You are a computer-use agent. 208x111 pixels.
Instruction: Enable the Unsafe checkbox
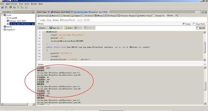[198, 28]
